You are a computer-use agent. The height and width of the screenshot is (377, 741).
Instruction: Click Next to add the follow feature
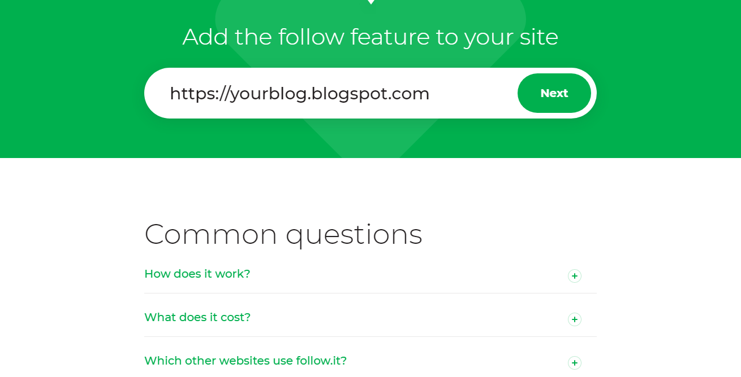(x=554, y=93)
